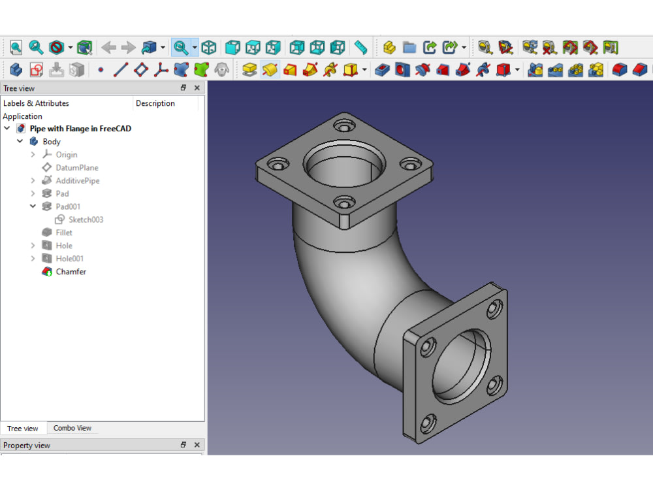The image size is (653, 490).
Task: Select the Hole tool on the toolbar
Action: [x=401, y=69]
